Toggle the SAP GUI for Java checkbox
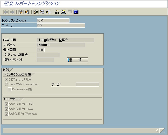The image size is (168, 135). pos(6,109)
